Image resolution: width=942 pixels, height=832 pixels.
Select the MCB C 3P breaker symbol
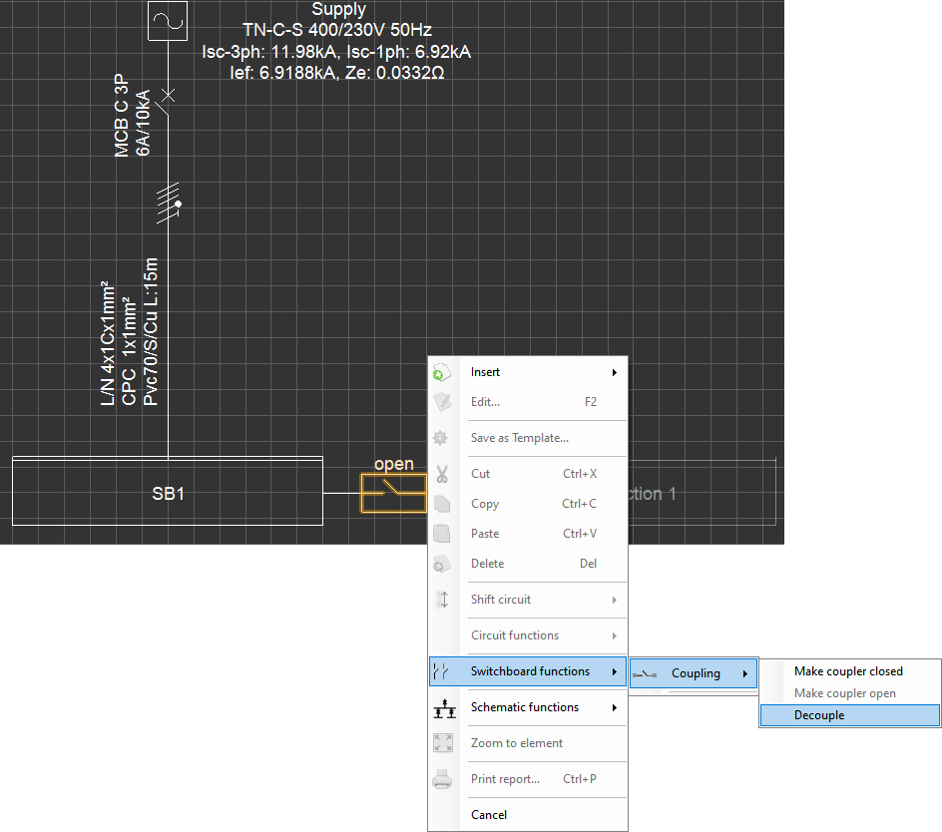[x=167, y=102]
